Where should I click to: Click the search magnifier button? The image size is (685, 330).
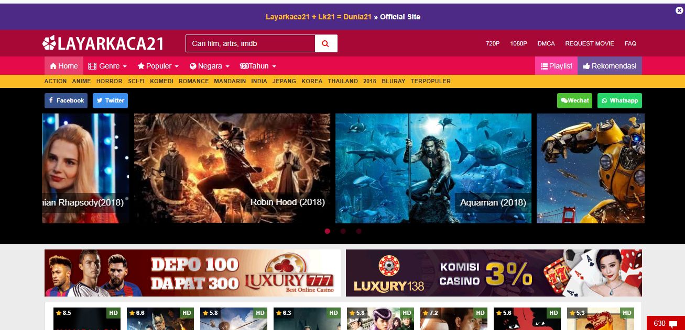tap(326, 43)
